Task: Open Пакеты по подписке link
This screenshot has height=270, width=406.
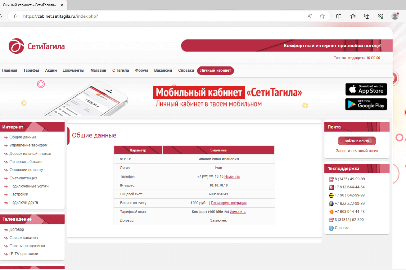Action: click(27, 246)
